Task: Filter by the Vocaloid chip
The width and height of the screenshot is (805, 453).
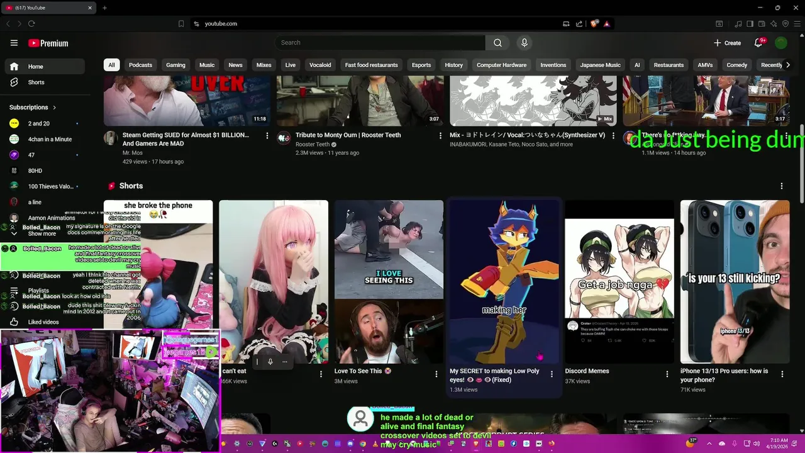Action: coord(320,65)
